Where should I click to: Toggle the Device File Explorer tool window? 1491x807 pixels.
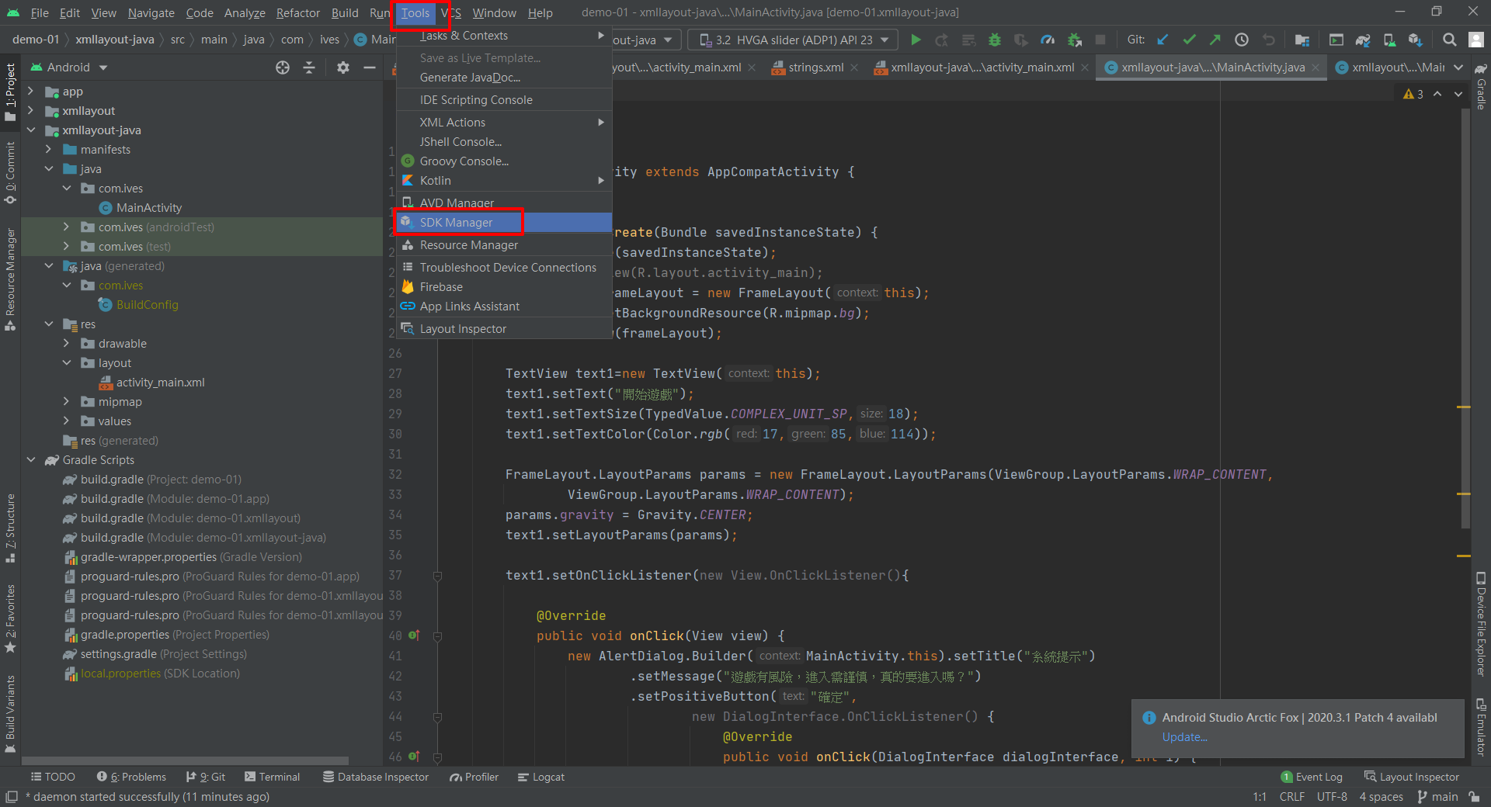point(1481,625)
